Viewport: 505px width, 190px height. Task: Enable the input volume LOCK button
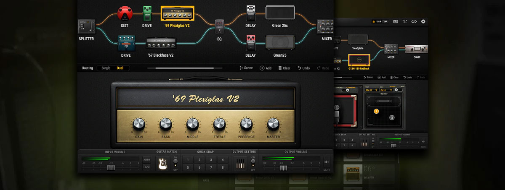[x=146, y=167]
